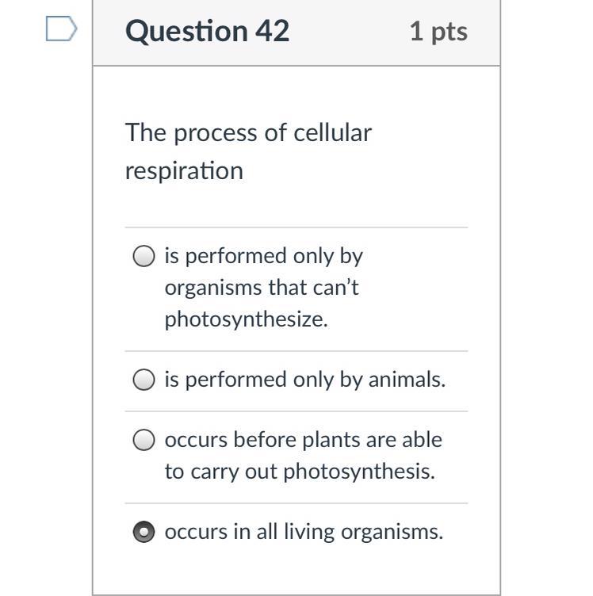Viewport: 593px width, 596px height.
Task: Flag Question 42 with the bookmark icon
Action: pos(61,30)
